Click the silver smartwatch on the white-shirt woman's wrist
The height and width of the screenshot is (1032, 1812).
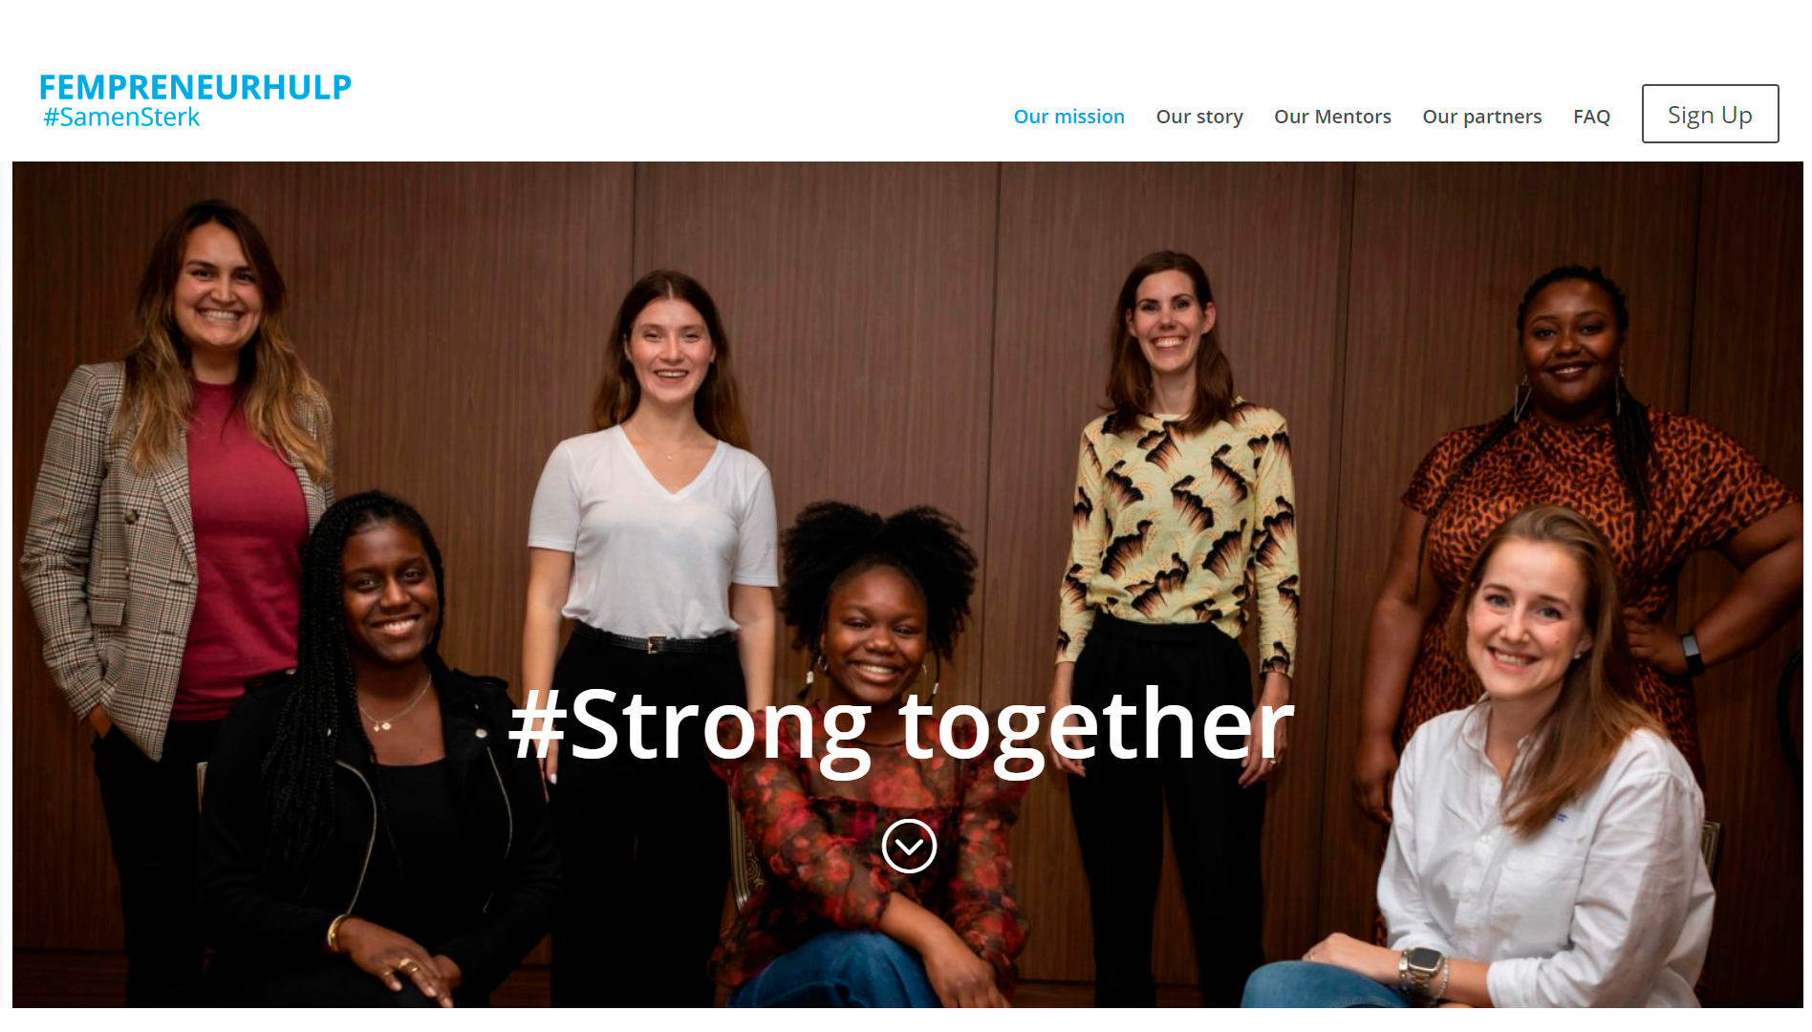pyautogui.click(x=1421, y=969)
